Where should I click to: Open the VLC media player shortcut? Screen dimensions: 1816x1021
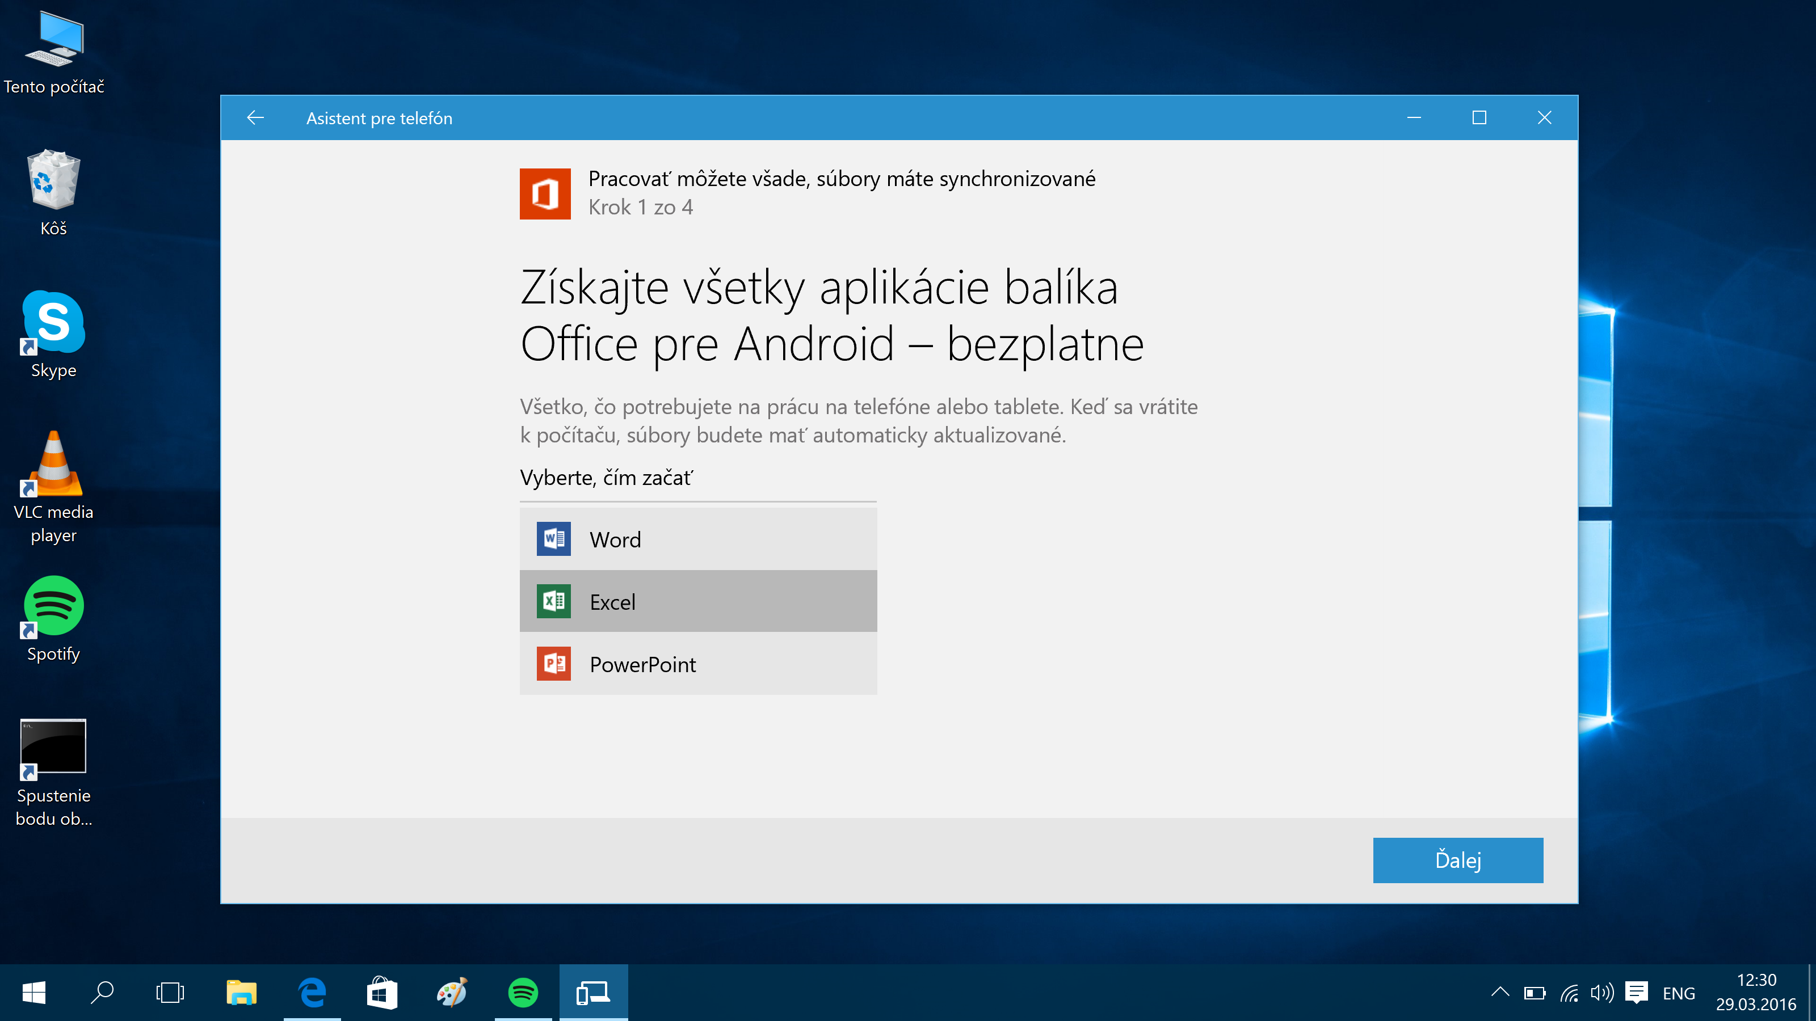(53, 486)
